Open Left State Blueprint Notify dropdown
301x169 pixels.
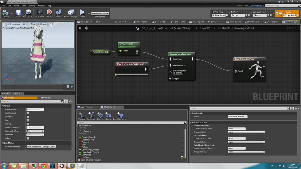tap(246, 142)
